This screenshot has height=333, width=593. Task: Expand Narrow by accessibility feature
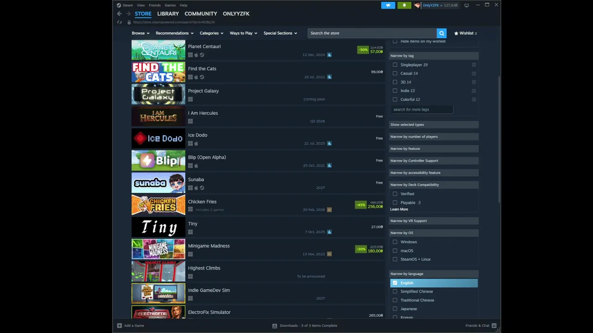point(434,173)
